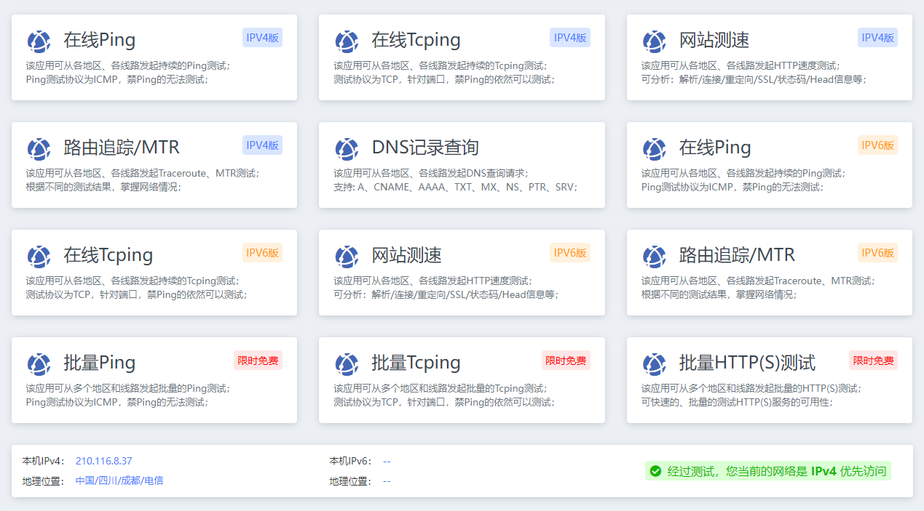
Task: Click the location link 中国/四川/成都/电信
Action: tap(119, 480)
